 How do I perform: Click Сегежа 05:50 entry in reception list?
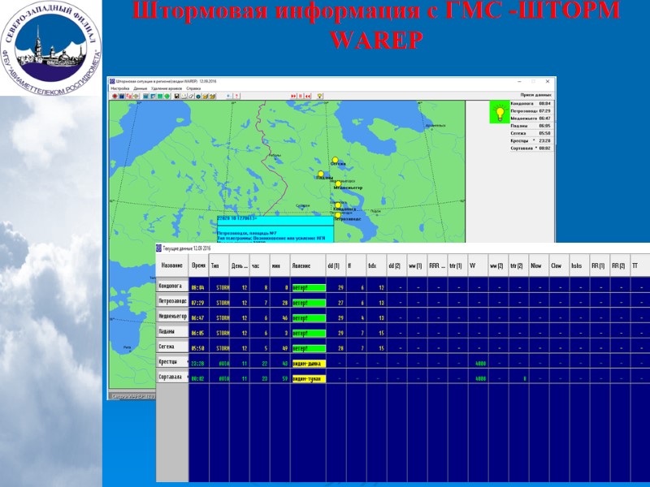[x=531, y=133]
